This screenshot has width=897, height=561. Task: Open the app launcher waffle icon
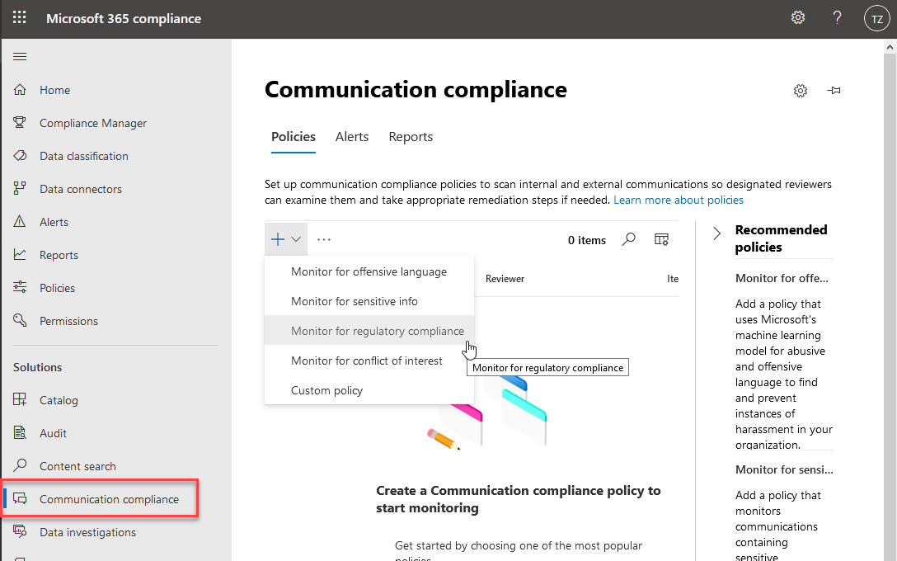pos(19,18)
